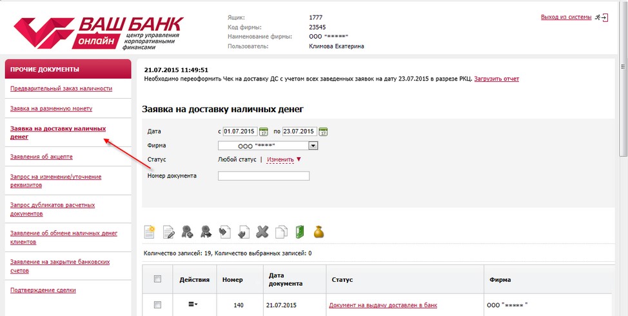Open the actions menu for row 140

193,304
